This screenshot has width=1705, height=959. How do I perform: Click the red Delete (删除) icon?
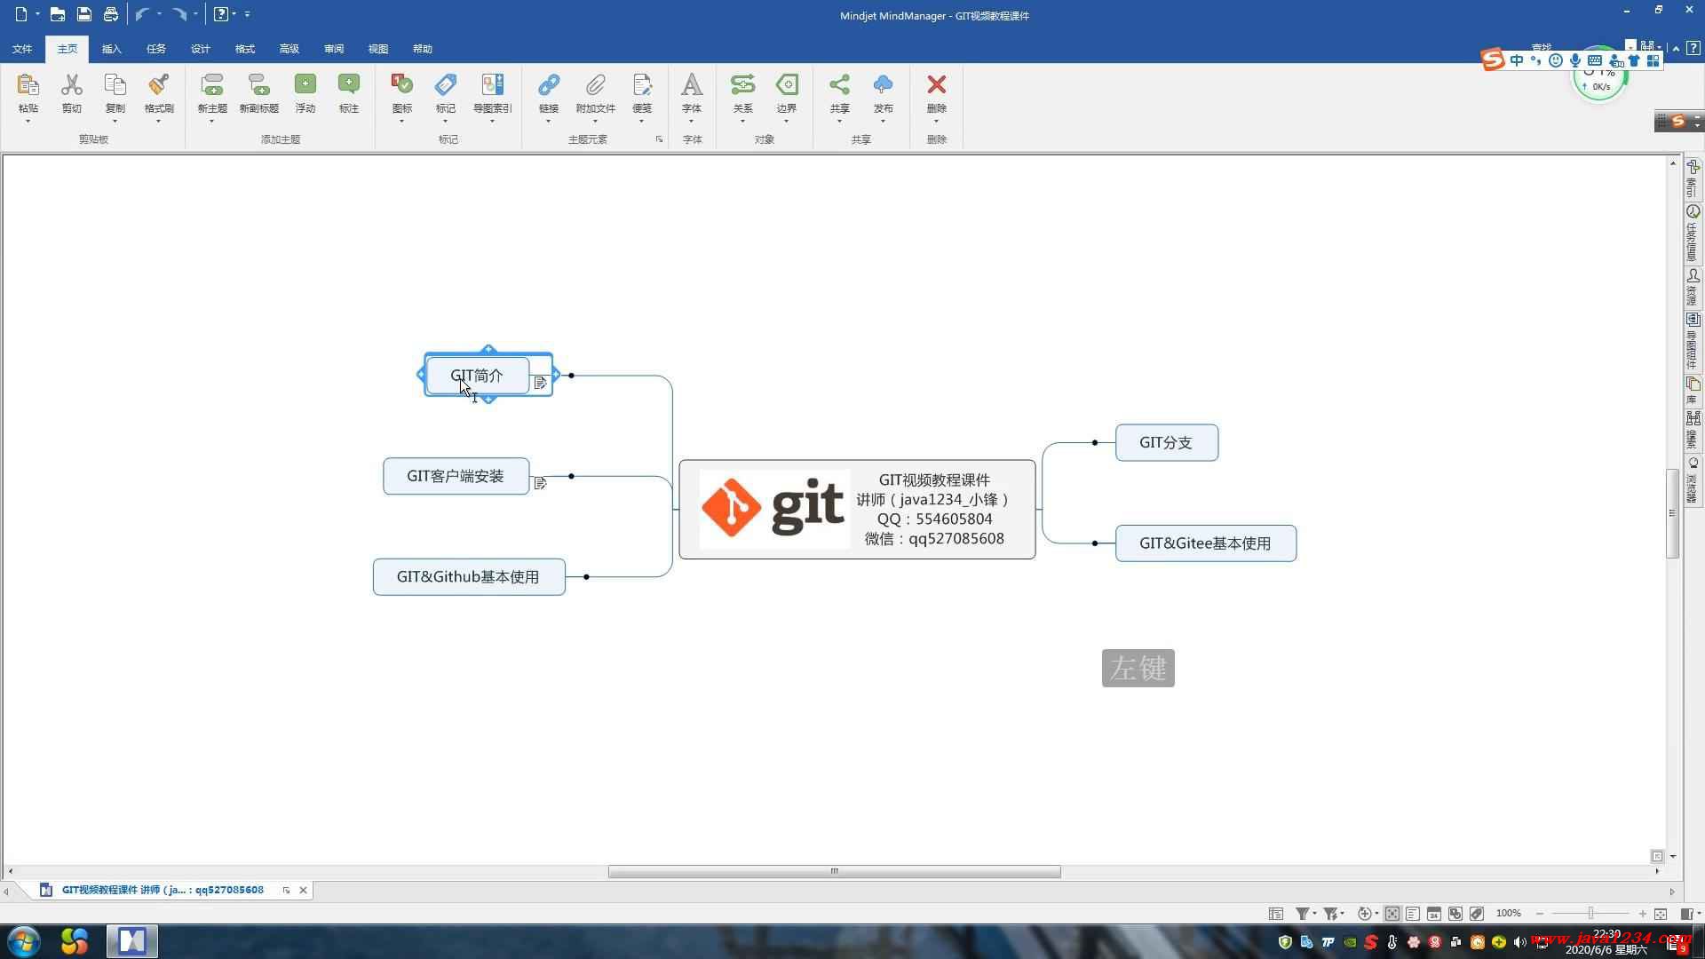click(937, 84)
